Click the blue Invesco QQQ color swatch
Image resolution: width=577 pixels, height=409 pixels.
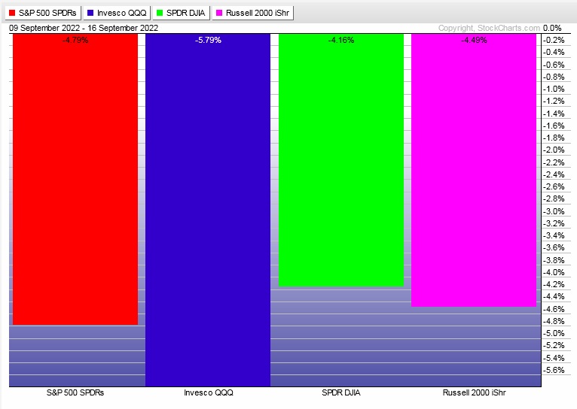[x=90, y=13]
